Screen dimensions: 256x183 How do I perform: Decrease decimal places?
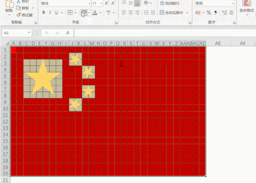(x=231, y=13)
